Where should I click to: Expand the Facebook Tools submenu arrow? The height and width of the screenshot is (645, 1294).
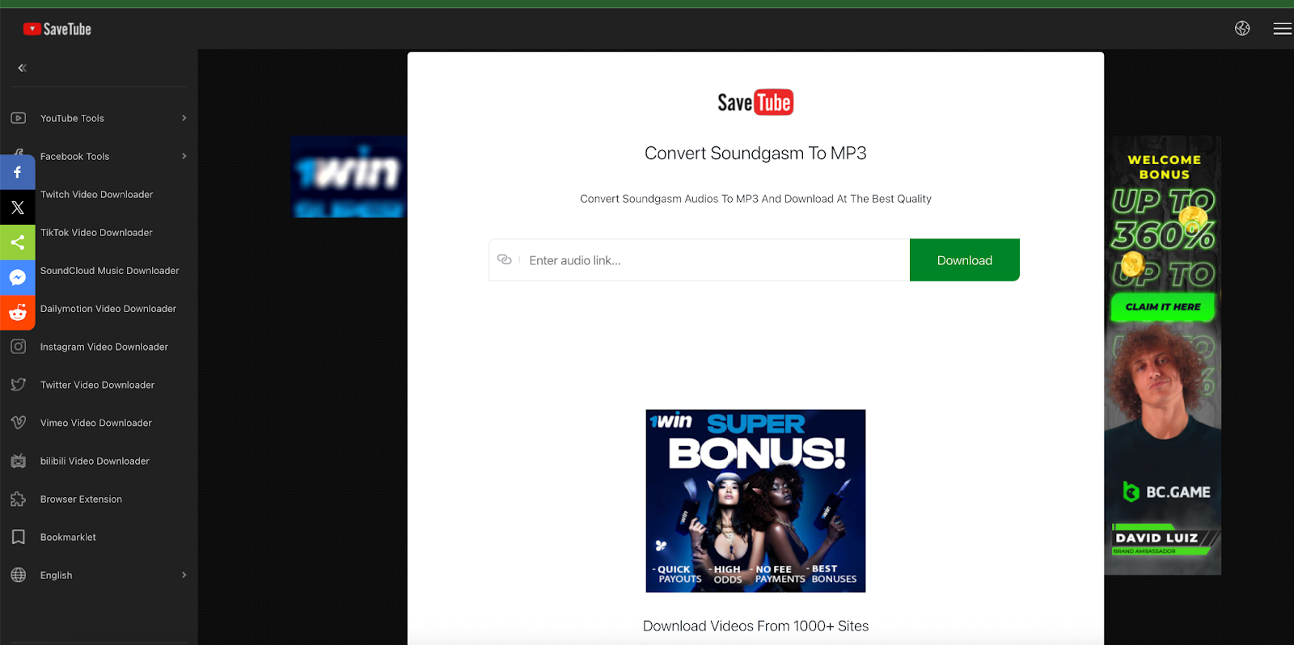(x=184, y=156)
